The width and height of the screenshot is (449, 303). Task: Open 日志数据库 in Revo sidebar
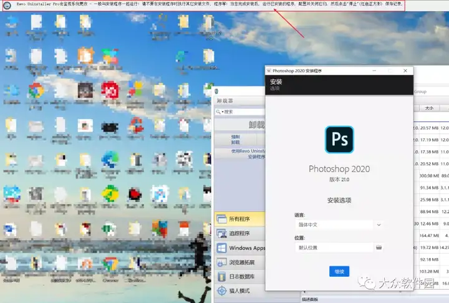(x=240, y=276)
